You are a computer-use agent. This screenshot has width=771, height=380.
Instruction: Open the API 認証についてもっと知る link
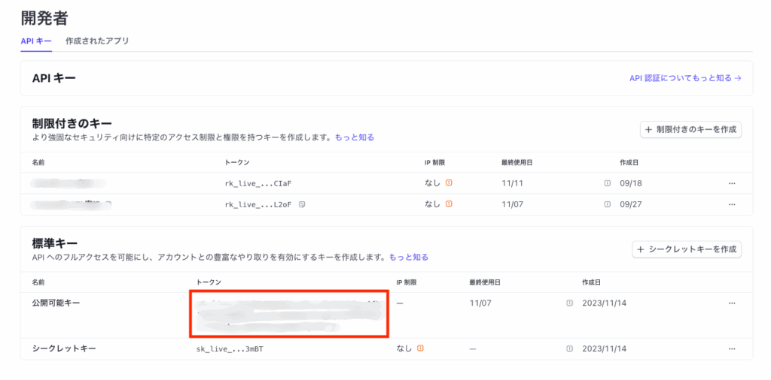point(685,78)
